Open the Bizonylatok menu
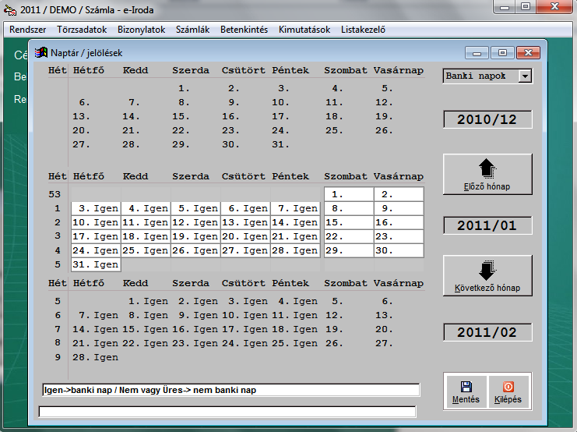The width and height of the screenshot is (577, 432). tap(141, 30)
